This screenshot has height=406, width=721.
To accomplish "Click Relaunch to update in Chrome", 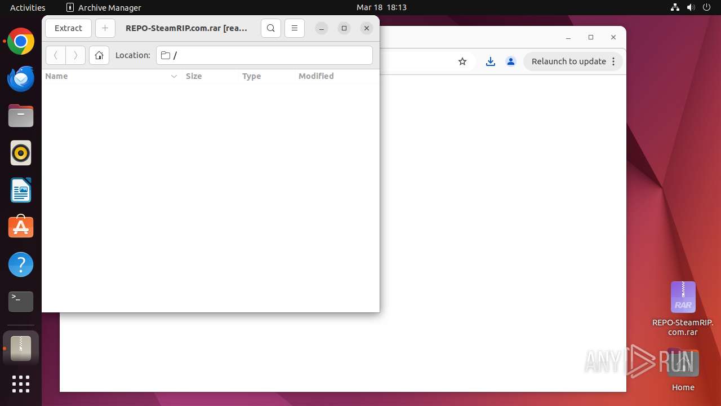I will coord(573,61).
